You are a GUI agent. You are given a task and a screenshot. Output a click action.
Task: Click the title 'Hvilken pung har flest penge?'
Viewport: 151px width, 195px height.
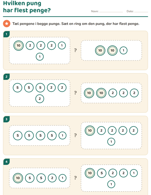pos(27,7)
